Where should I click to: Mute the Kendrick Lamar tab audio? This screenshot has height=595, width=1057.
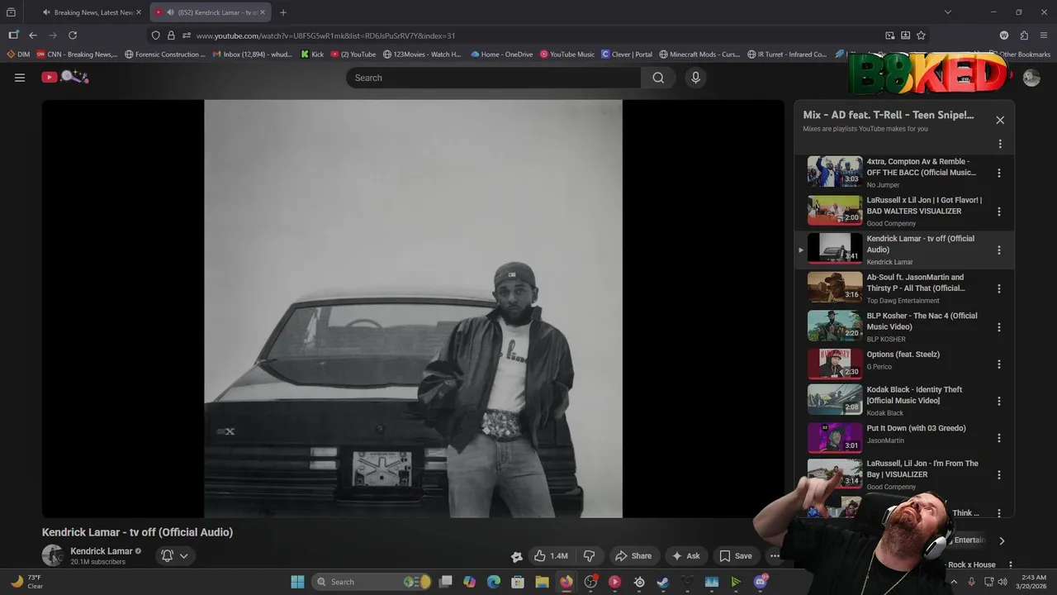click(x=170, y=12)
